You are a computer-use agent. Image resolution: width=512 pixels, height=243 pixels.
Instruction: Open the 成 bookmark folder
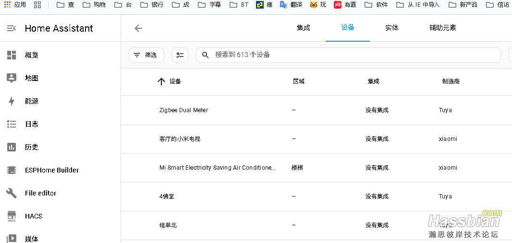[181, 5]
